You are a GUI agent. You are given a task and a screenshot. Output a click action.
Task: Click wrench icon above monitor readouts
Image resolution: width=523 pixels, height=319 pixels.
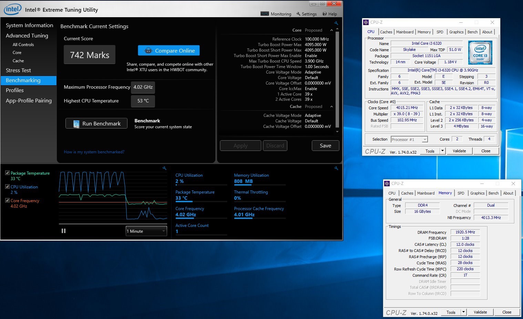(x=336, y=168)
